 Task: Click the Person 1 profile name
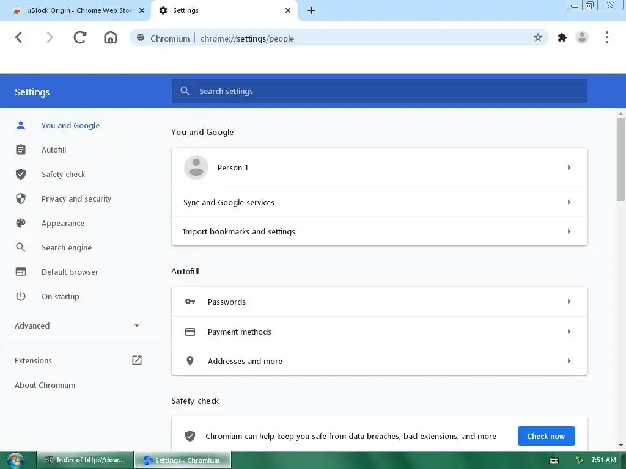[233, 167]
